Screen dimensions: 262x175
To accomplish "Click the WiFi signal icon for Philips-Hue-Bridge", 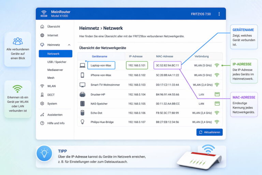I will point(217,122).
